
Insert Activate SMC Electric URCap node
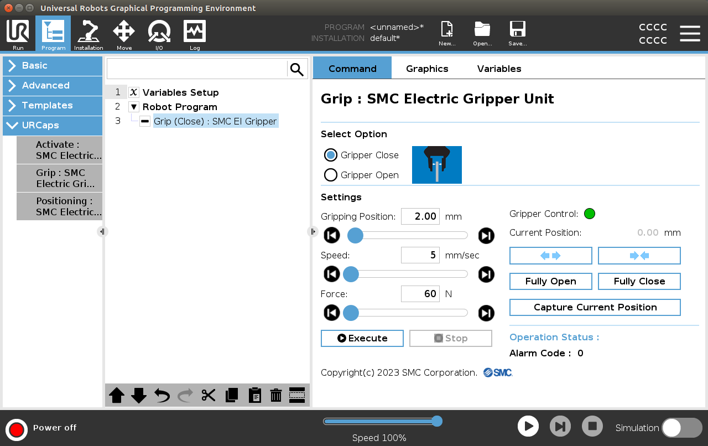click(59, 150)
